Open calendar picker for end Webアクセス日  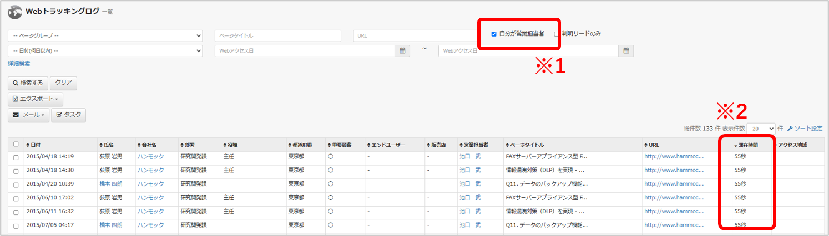626,51
